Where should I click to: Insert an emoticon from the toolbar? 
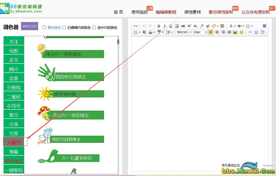[x=242, y=32]
